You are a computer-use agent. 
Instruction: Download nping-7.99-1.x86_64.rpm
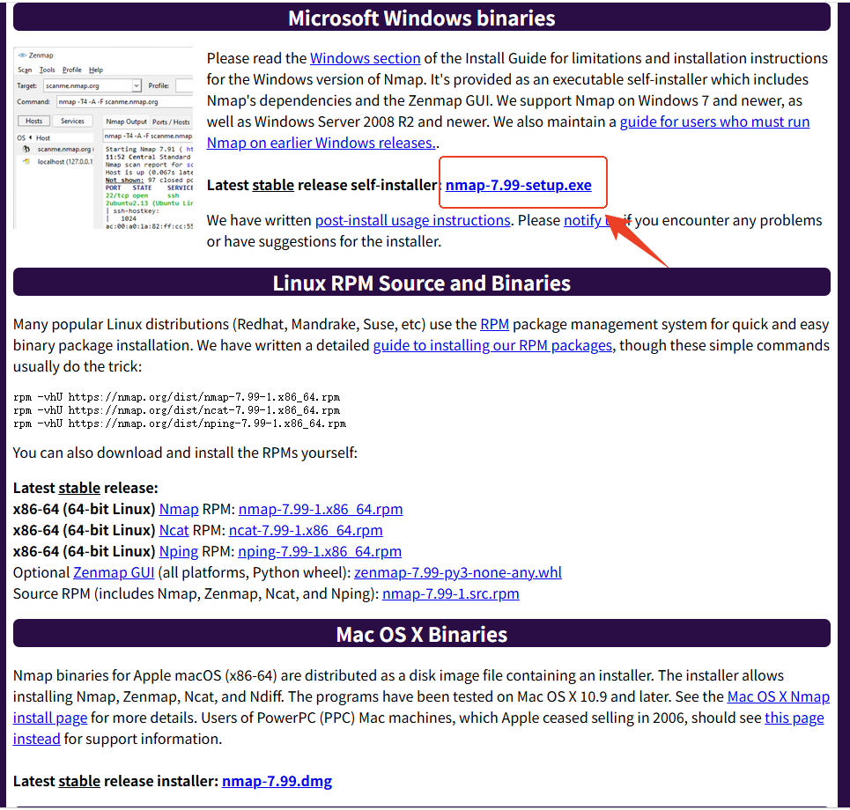(320, 551)
